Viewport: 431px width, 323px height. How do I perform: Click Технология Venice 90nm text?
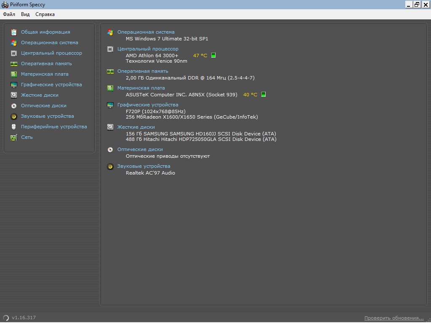coord(157,61)
